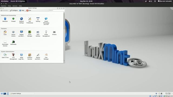Open the VirtualBox View menu

(x=9, y=6)
